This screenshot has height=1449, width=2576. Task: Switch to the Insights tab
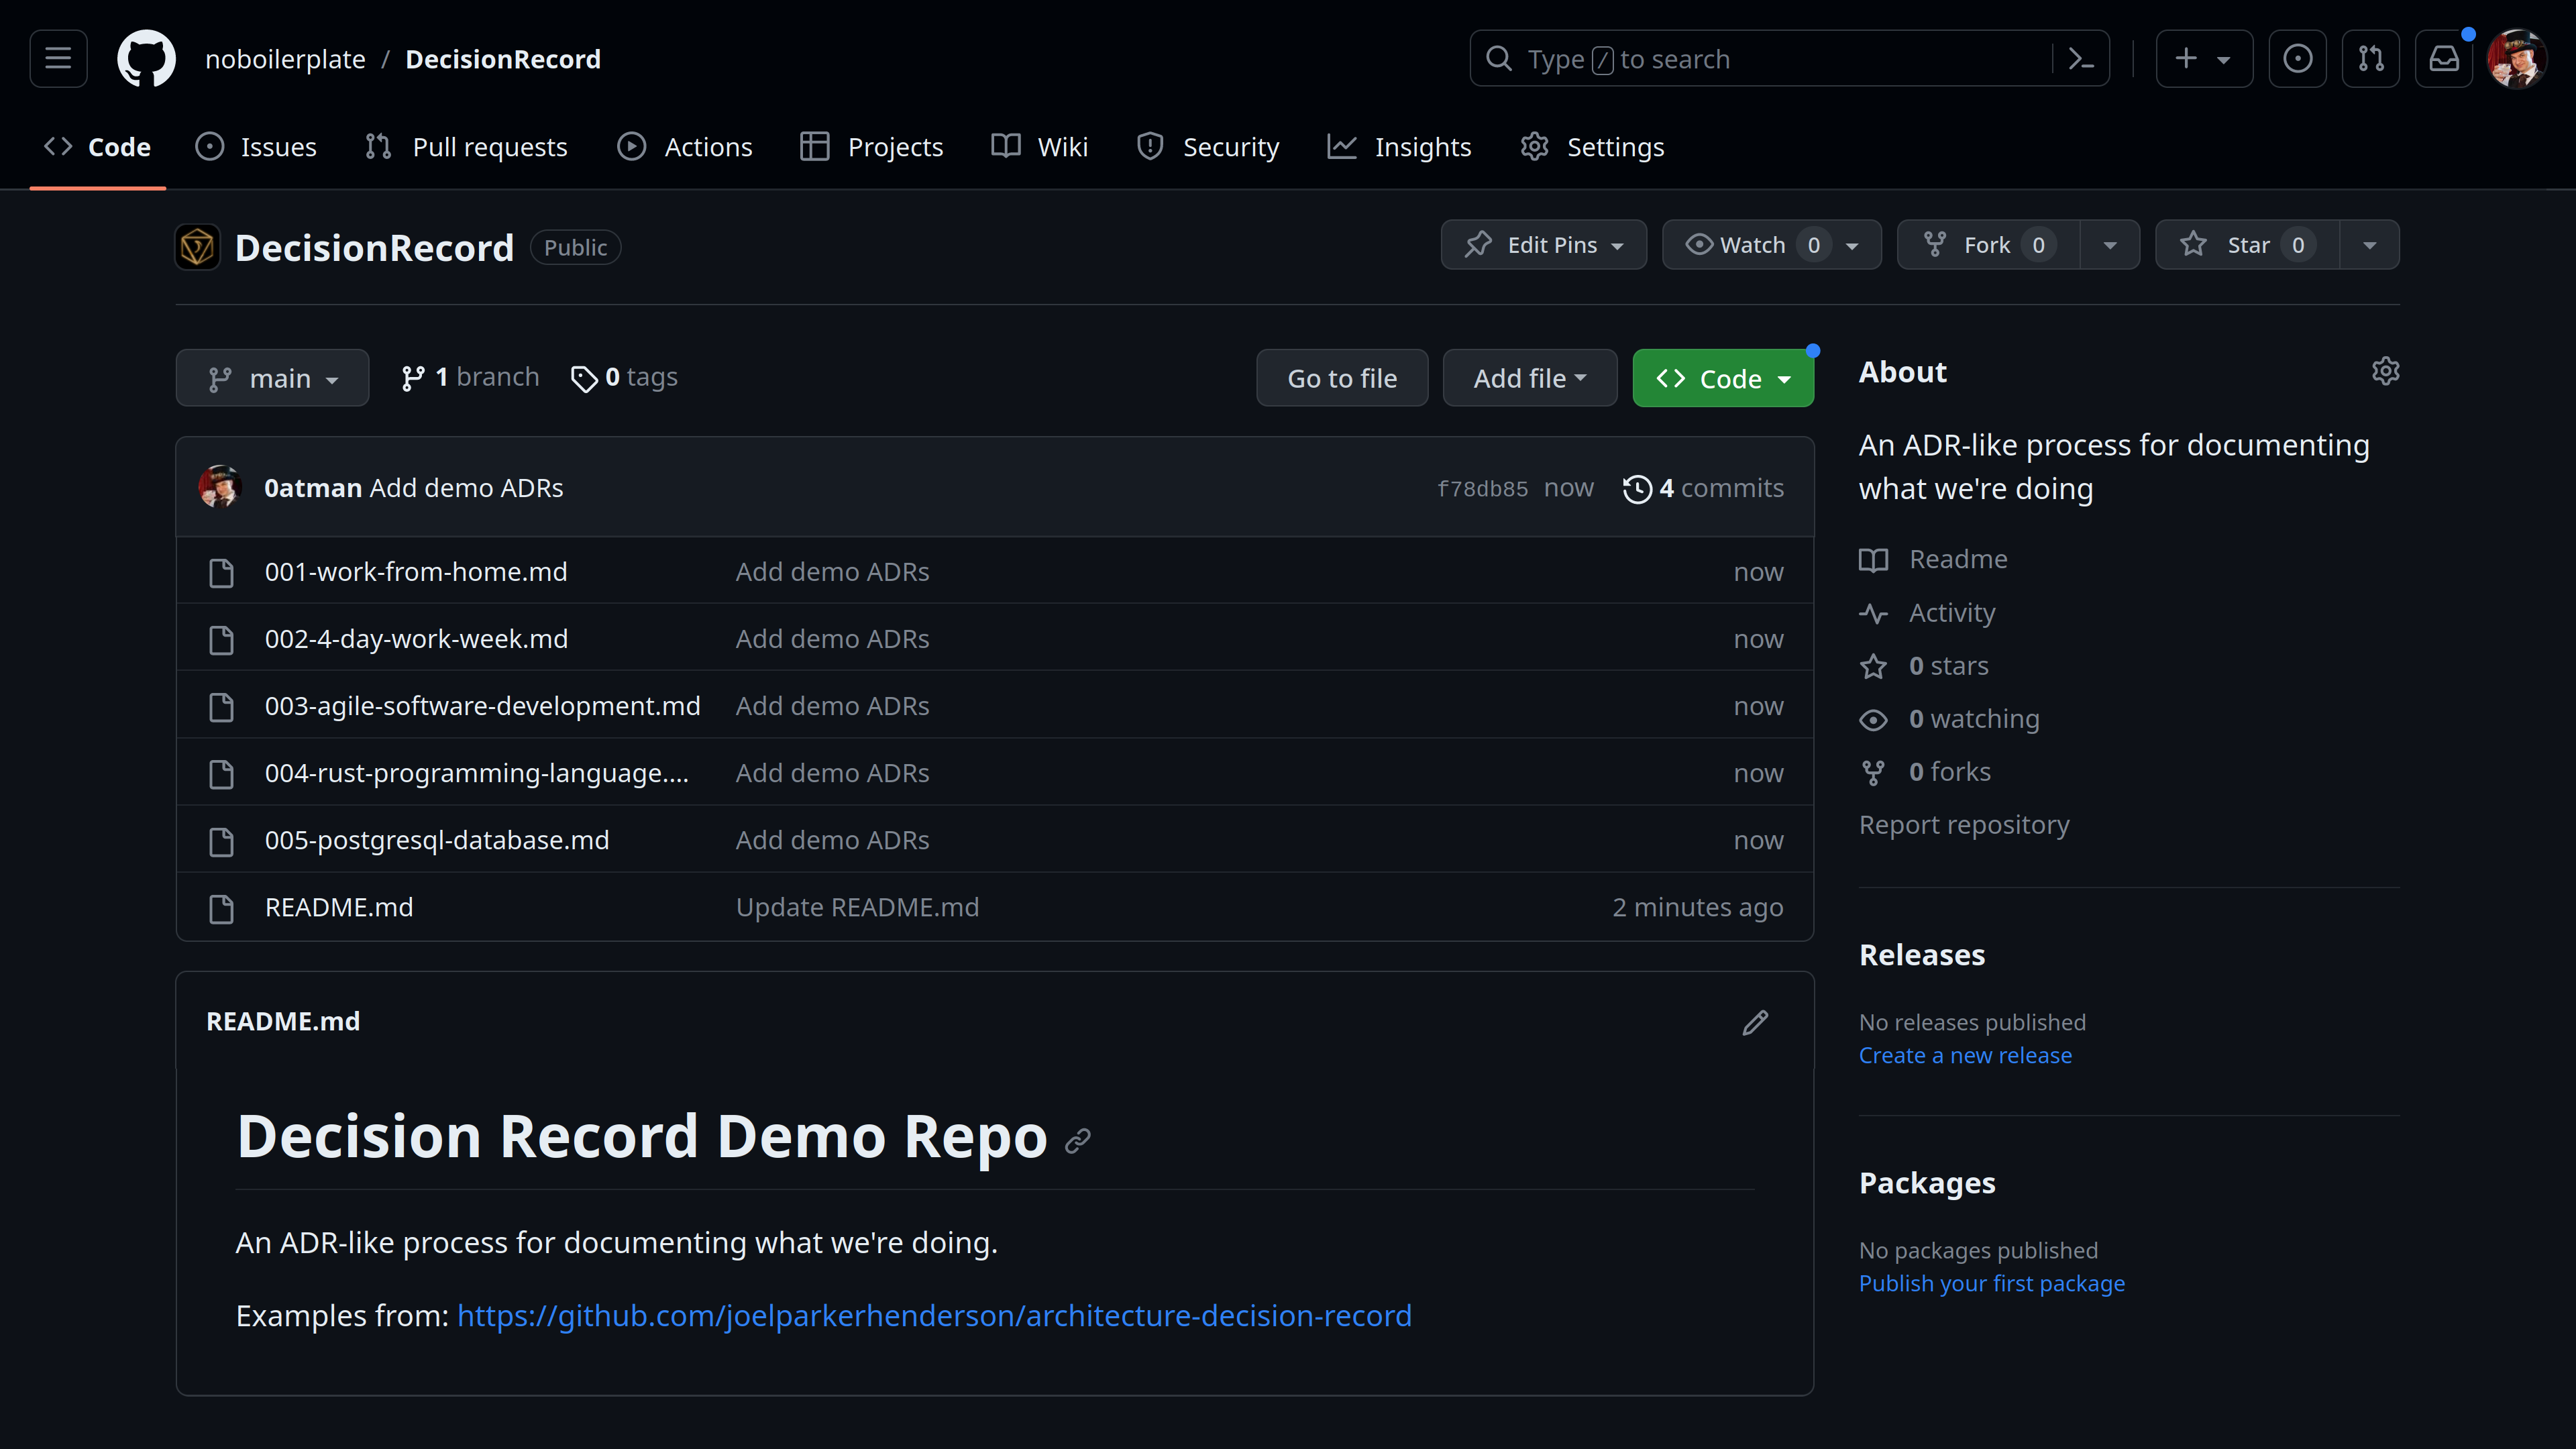tap(1399, 147)
